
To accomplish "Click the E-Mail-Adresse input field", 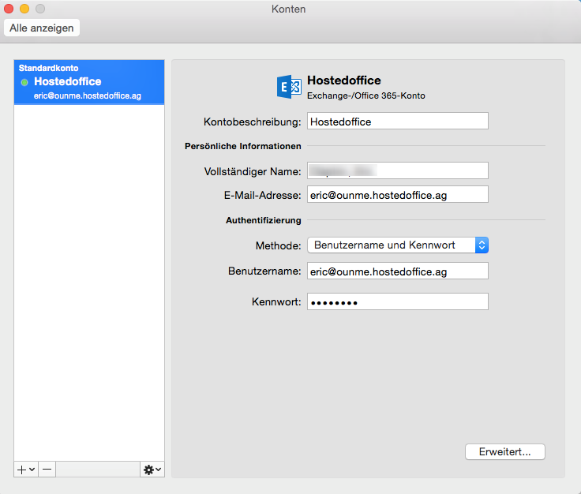I will (398, 194).
